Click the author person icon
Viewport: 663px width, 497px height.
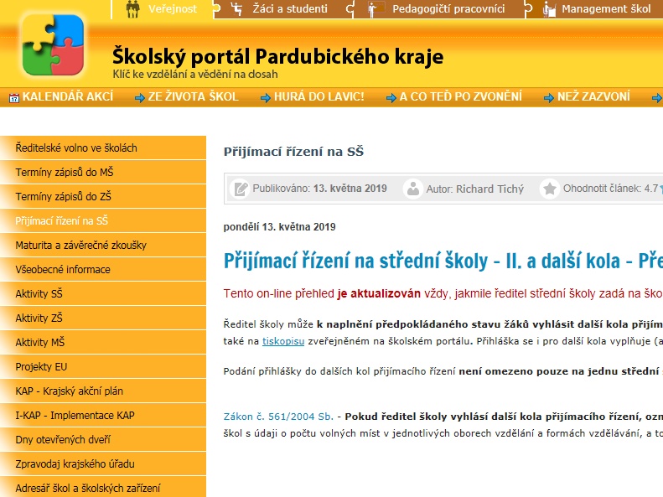tap(412, 189)
